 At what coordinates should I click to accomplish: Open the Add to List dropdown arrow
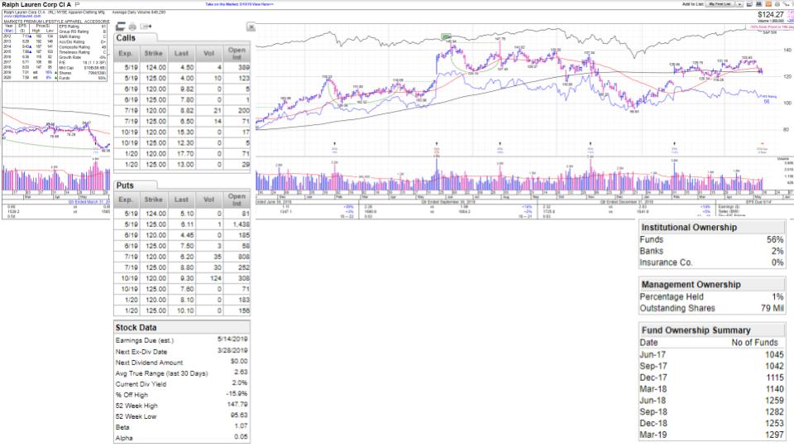739,4
